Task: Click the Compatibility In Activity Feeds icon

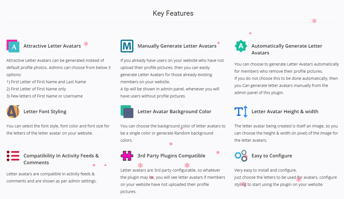Action: tap(13, 156)
